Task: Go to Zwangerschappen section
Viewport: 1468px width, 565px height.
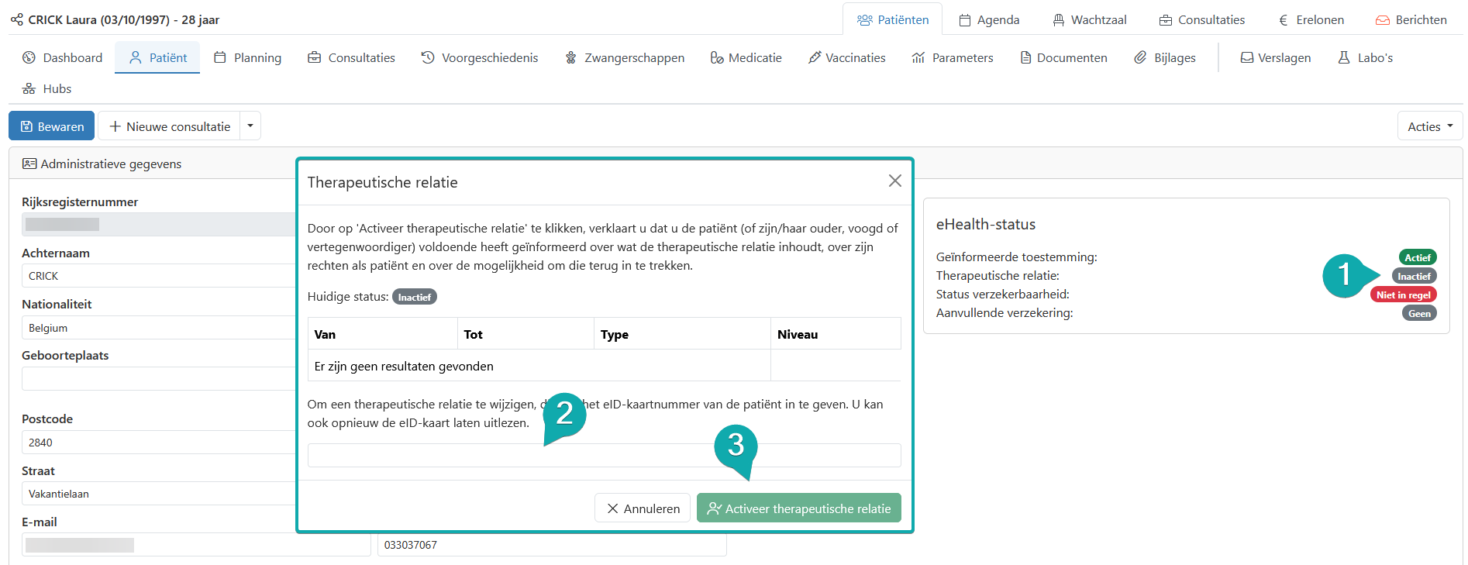Action: (x=624, y=57)
